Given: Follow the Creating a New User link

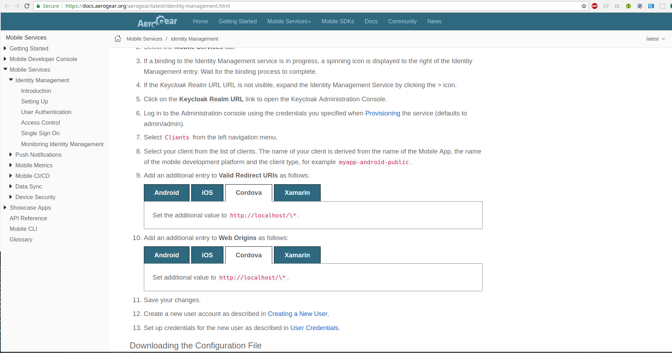Looking at the screenshot, I should click(x=297, y=313).
